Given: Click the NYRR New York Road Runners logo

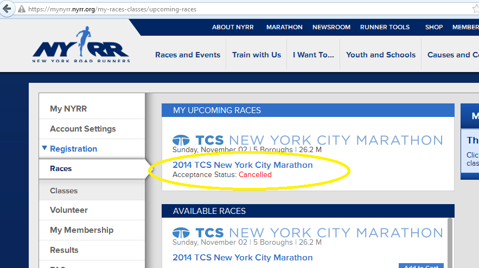Looking at the screenshot, I should pos(81,44).
